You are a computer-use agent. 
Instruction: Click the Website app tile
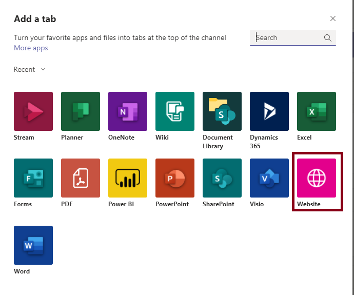tap(317, 178)
